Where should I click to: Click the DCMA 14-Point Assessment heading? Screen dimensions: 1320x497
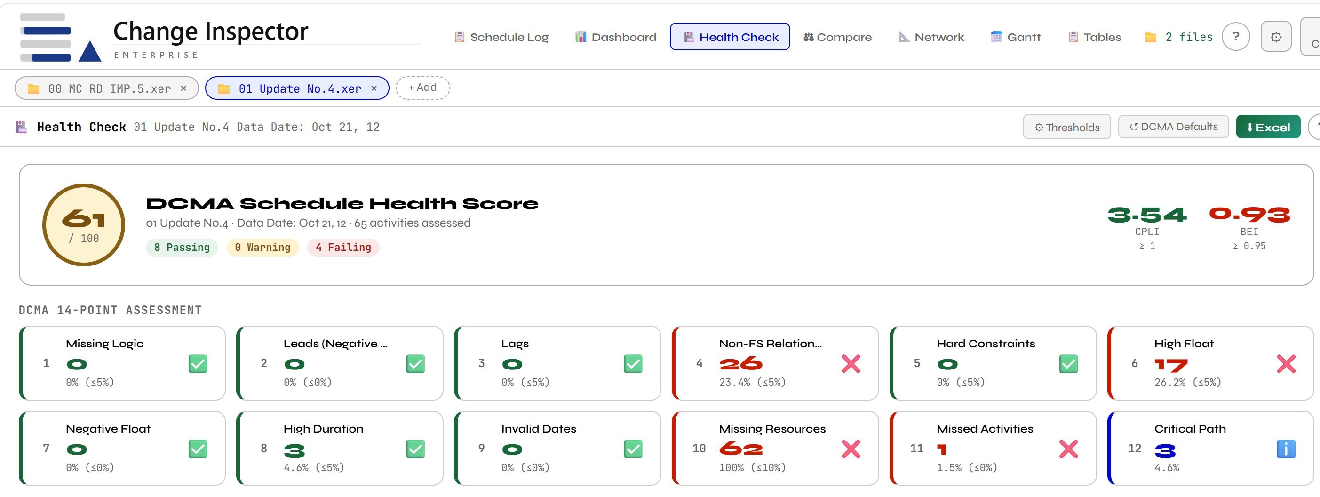[x=110, y=310]
